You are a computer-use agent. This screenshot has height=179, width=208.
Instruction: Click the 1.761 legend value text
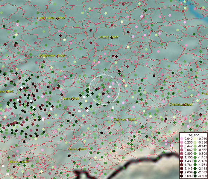188,165
